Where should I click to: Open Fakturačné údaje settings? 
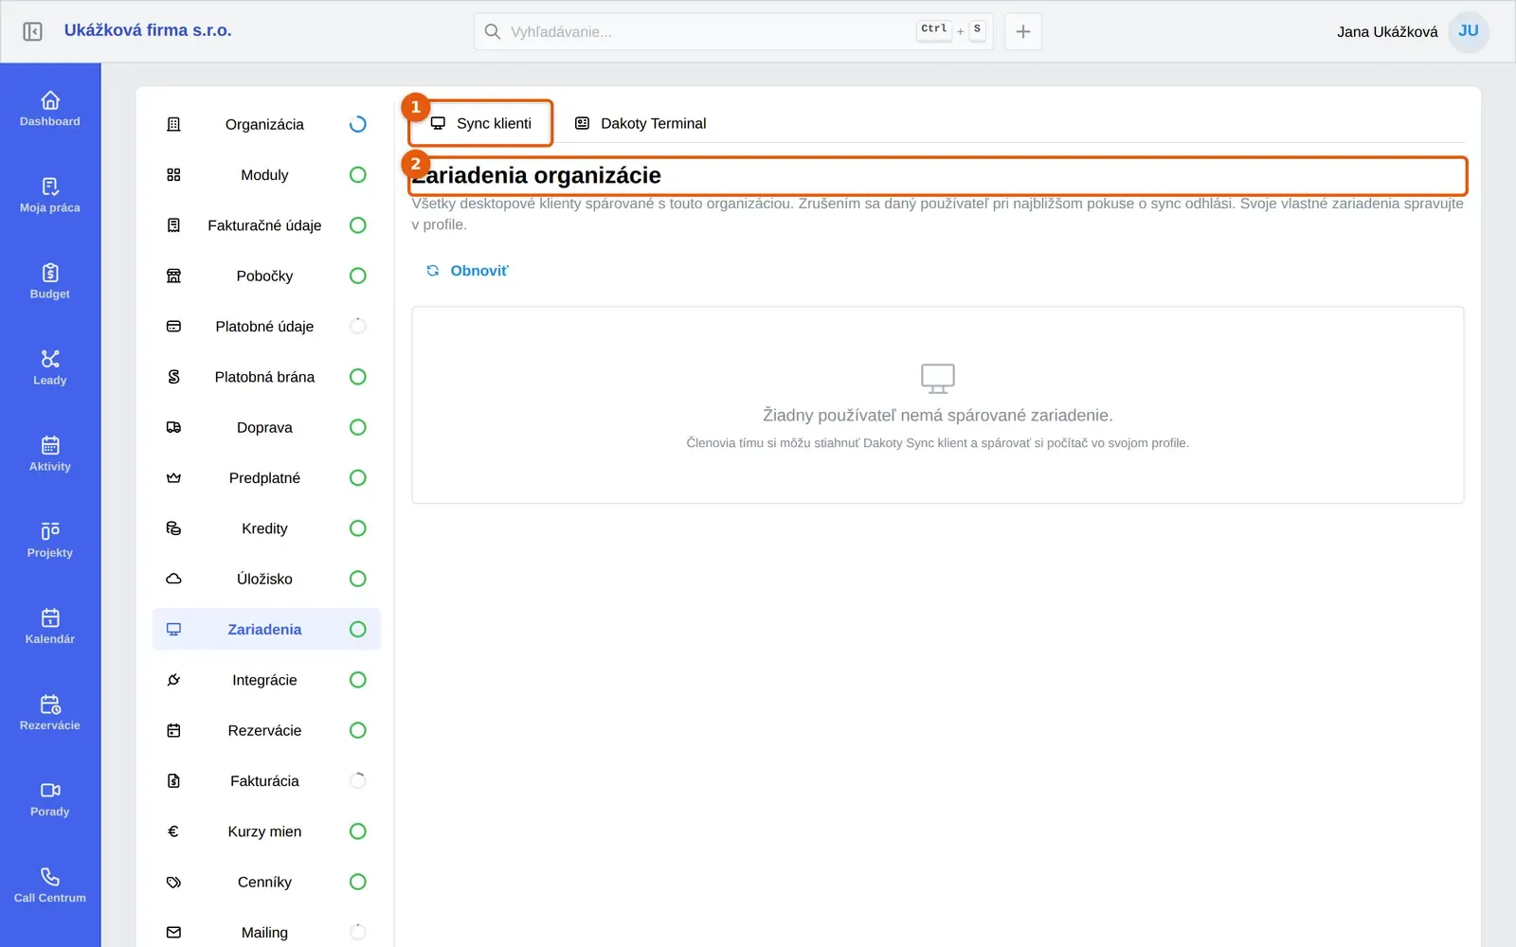point(266,225)
